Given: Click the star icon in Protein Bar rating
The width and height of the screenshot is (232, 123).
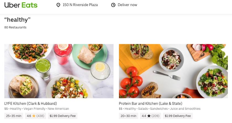Looking at the screenshot, I should pyautogui.click(x=148, y=116).
